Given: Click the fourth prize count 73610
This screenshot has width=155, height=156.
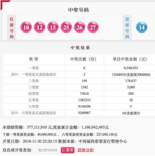Looking at the screenshot, I should click(84, 94).
